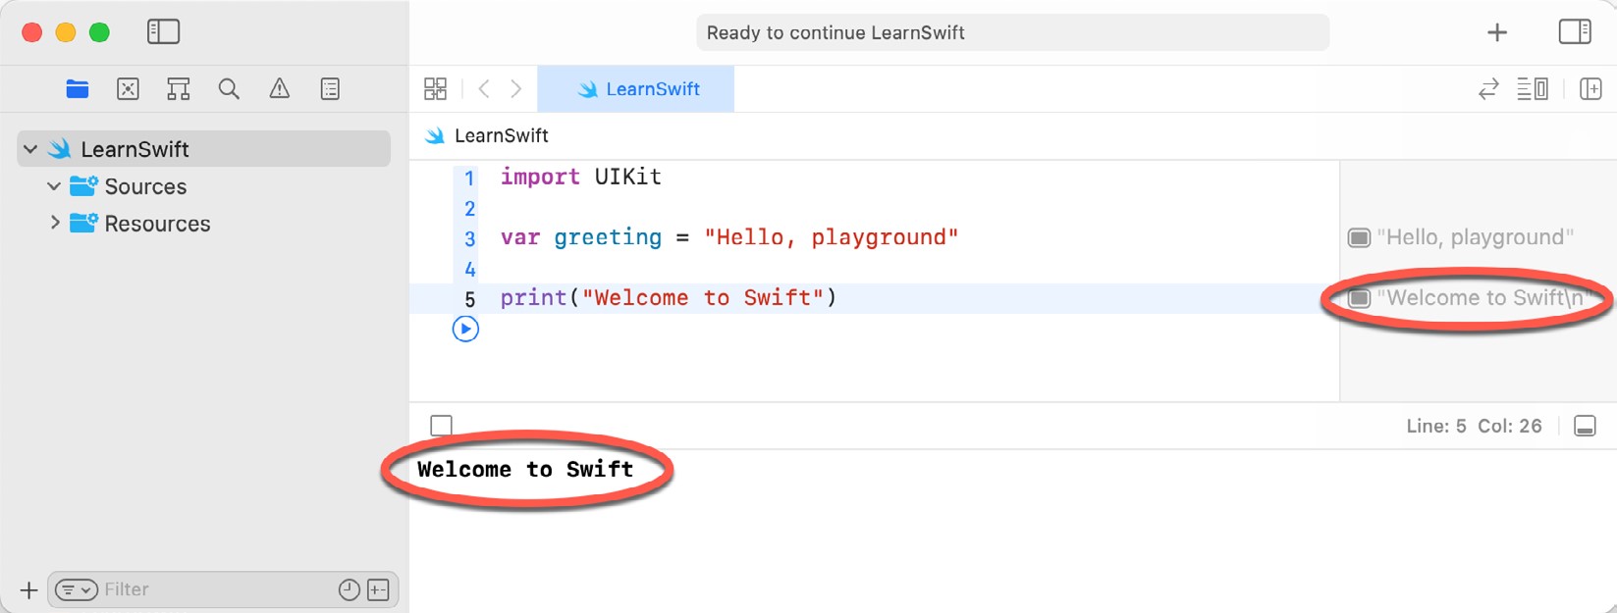Zoom the window with green button
Viewport: 1617px width, 613px height.
click(x=99, y=32)
